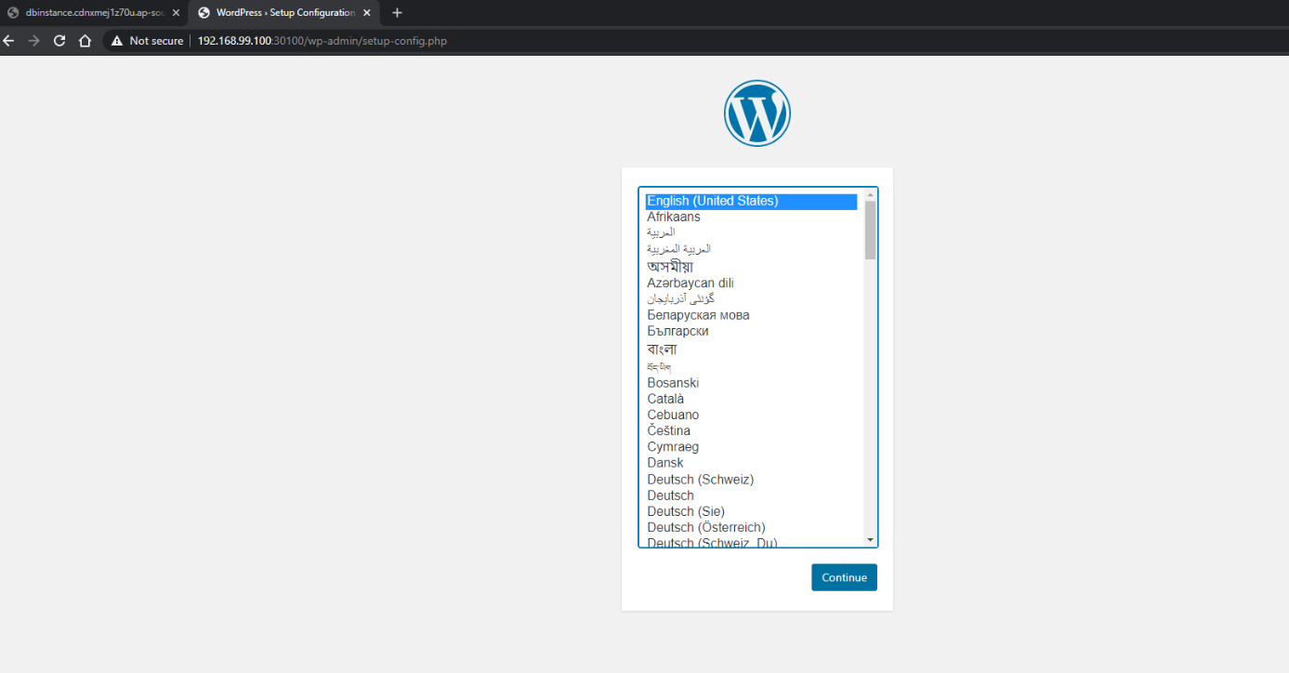1289x673 pixels.
Task: Select Беларуская мова language
Action: click(x=751, y=315)
